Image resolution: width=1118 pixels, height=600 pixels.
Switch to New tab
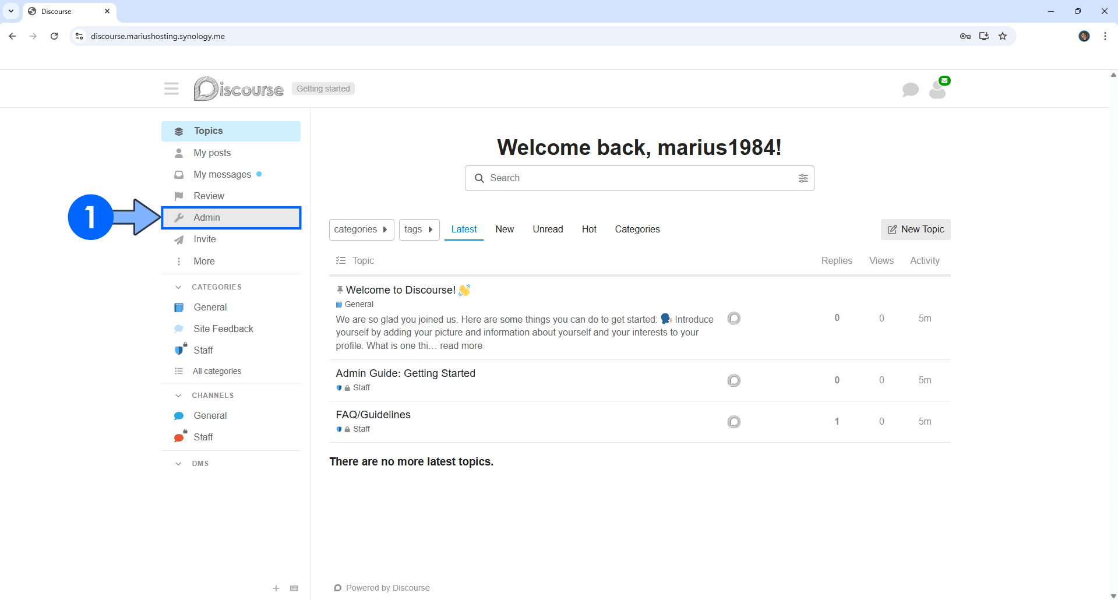[505, 230]
